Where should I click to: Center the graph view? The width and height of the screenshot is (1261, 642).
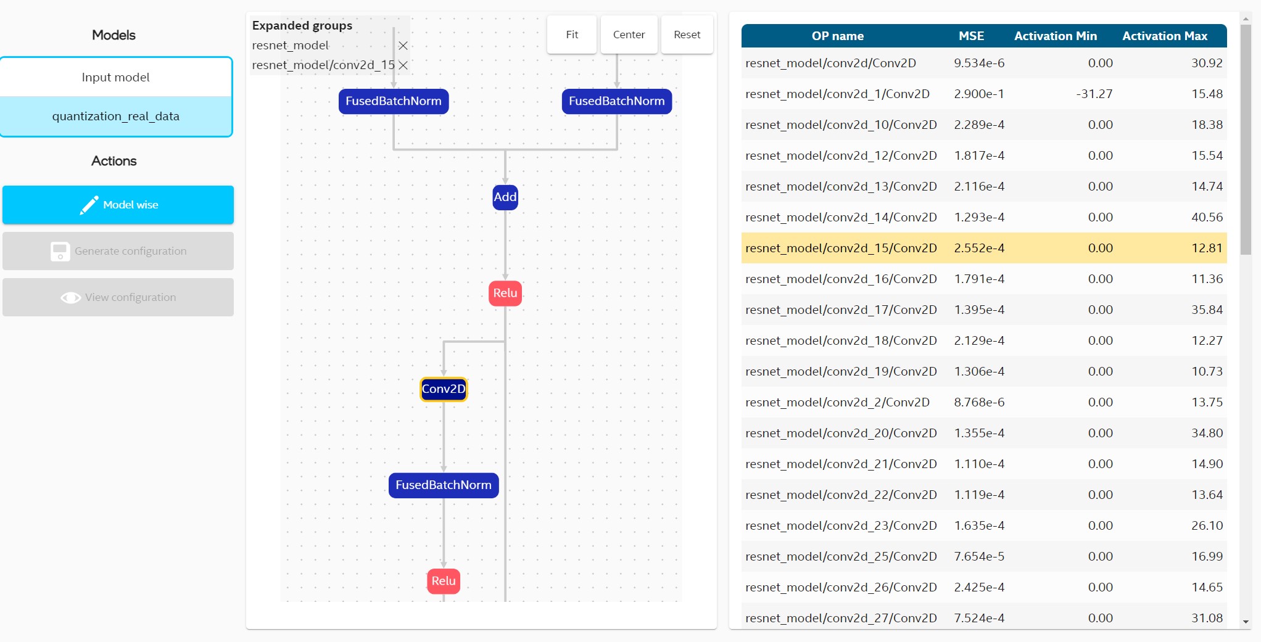point(629,35)
